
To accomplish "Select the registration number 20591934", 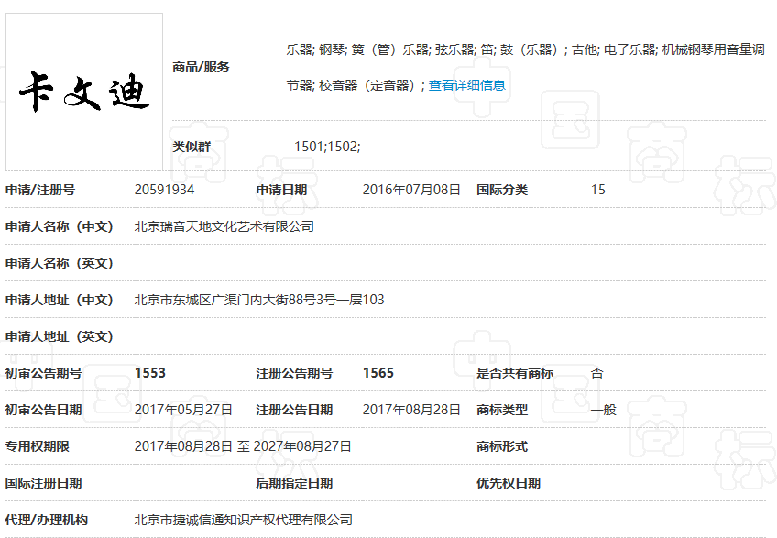I will click(164, 190).
